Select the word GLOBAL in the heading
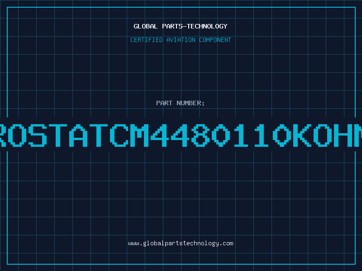 (x=145, y=26)
